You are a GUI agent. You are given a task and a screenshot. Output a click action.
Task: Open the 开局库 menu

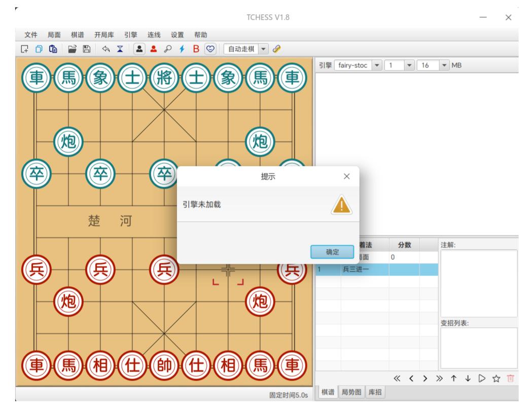104,35
